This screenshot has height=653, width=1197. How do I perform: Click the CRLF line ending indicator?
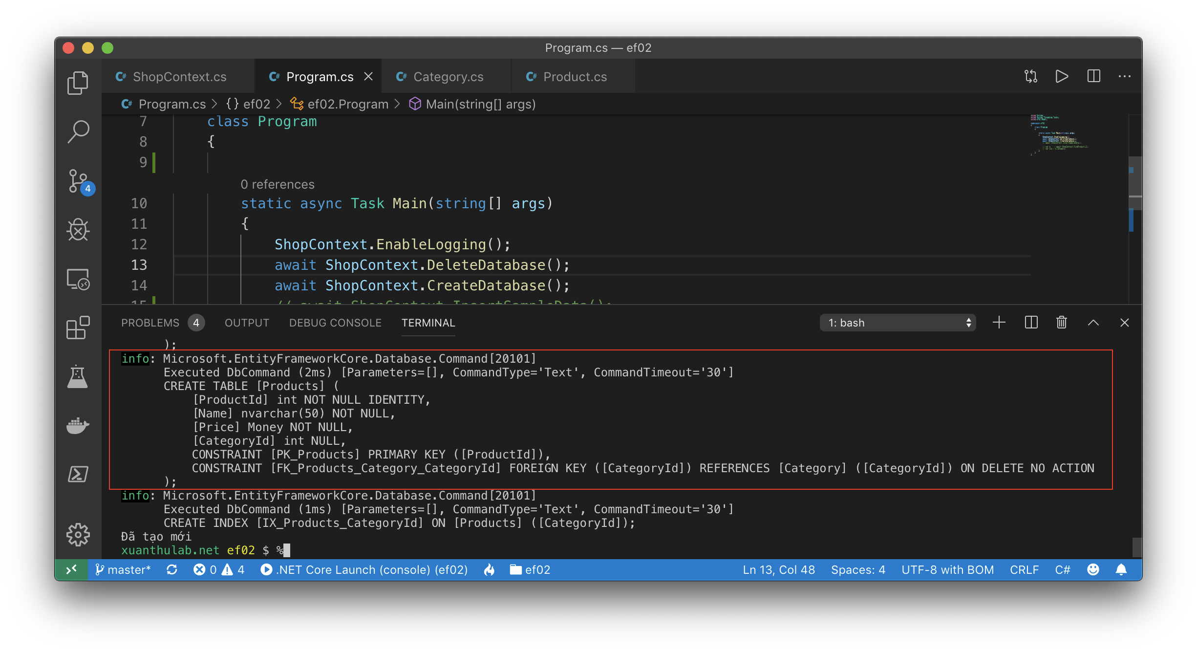tap(1024, 570)
